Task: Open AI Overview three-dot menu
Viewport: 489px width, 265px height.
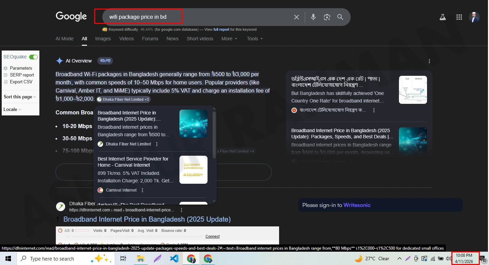Action: click(429, 61)
